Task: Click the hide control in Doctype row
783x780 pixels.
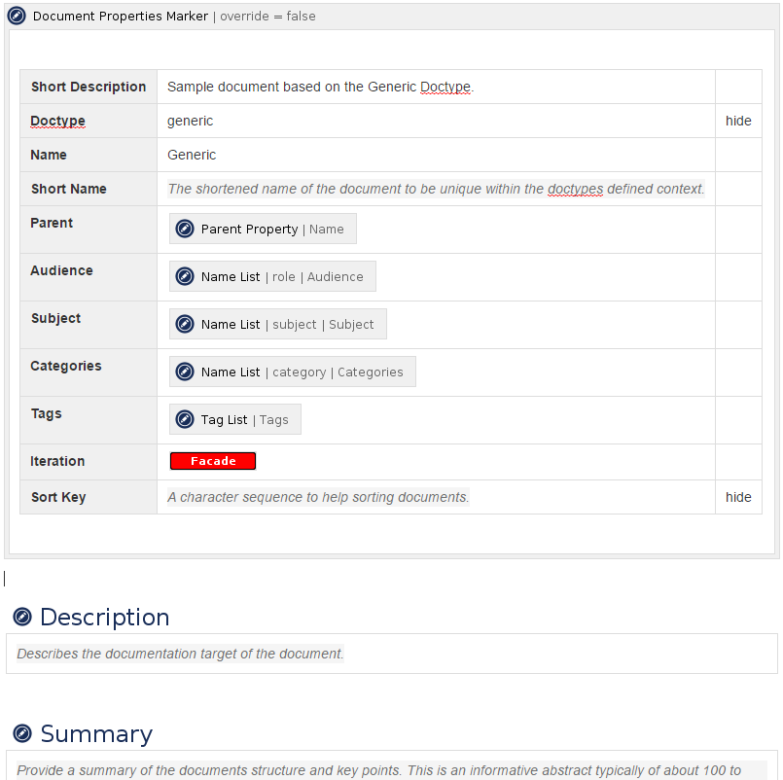Action: (738, 122)
